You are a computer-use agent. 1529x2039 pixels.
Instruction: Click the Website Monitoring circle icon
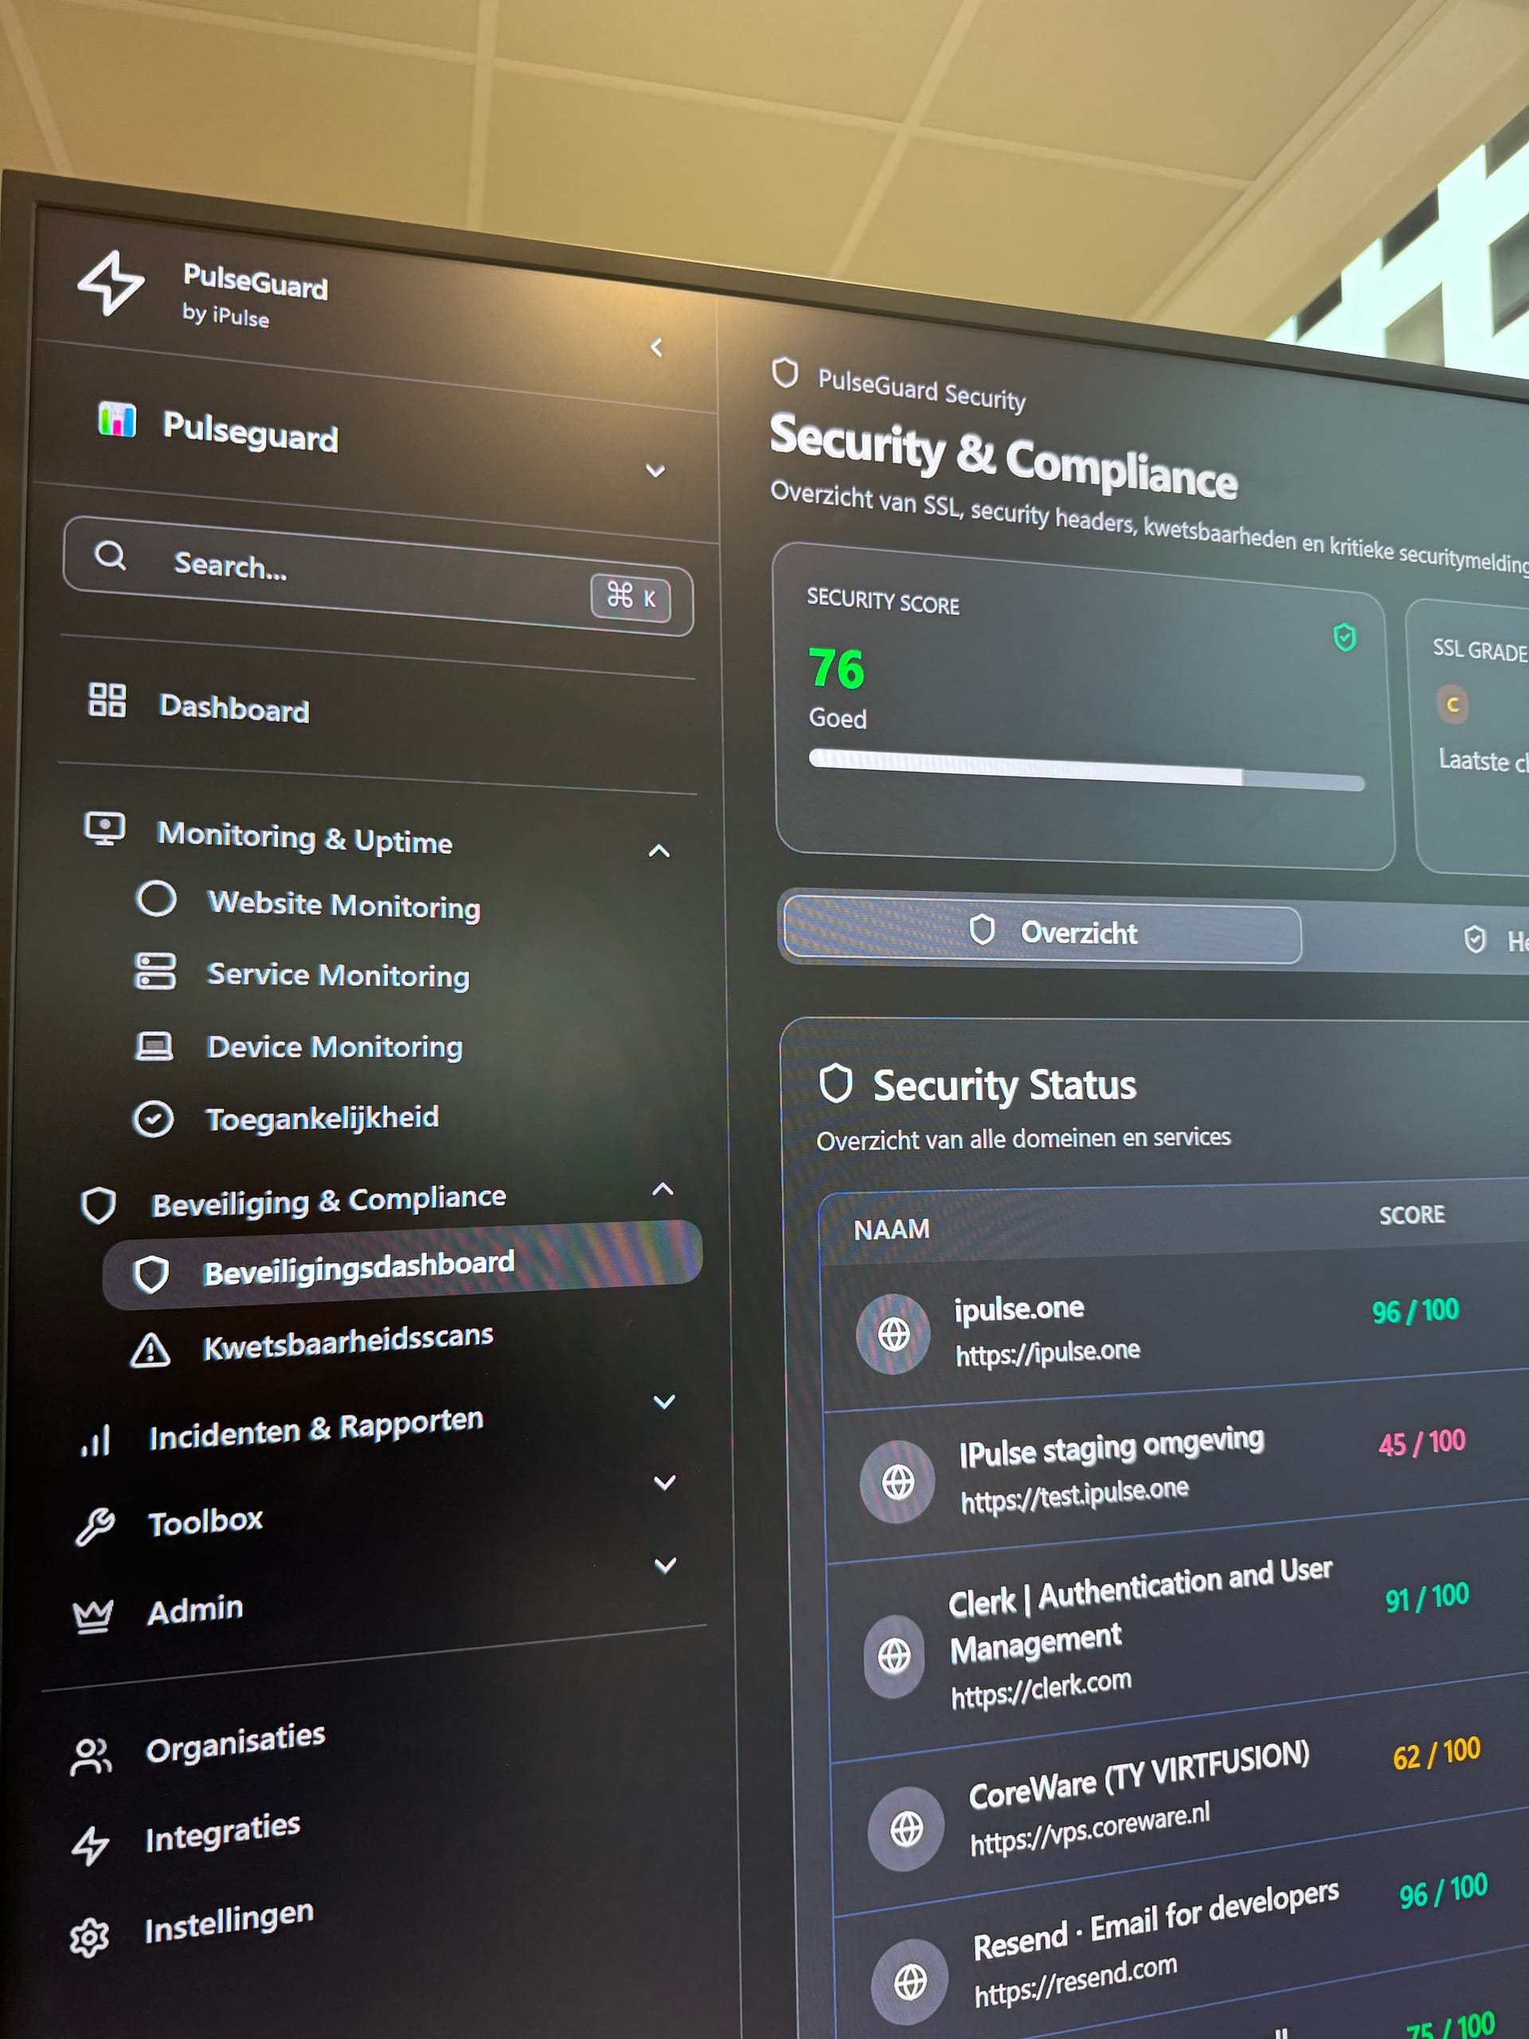pos(156,898)
